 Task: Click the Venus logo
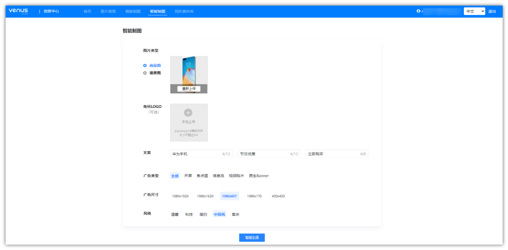18,11
